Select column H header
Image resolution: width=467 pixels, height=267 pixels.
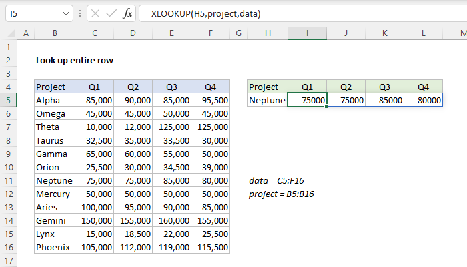pos(268,33)
